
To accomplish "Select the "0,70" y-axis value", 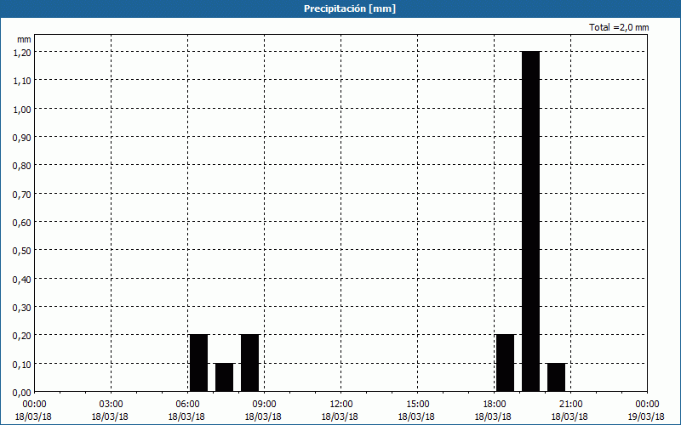I will point(22,194).
